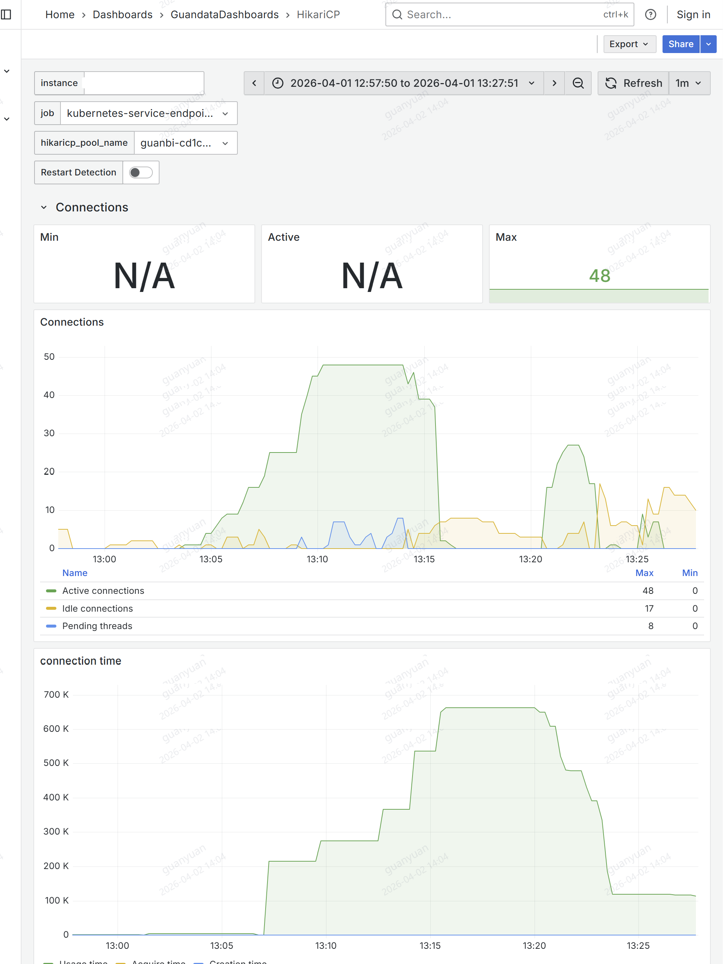Toggle Pending threads series in legend
723x964 pixels.
point(97,626)
